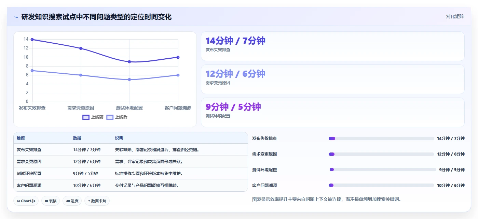Click 上线前 data point at 发布失败排查
The width and height of the screenshot is (478, 219).
click(x=32, y=40)
